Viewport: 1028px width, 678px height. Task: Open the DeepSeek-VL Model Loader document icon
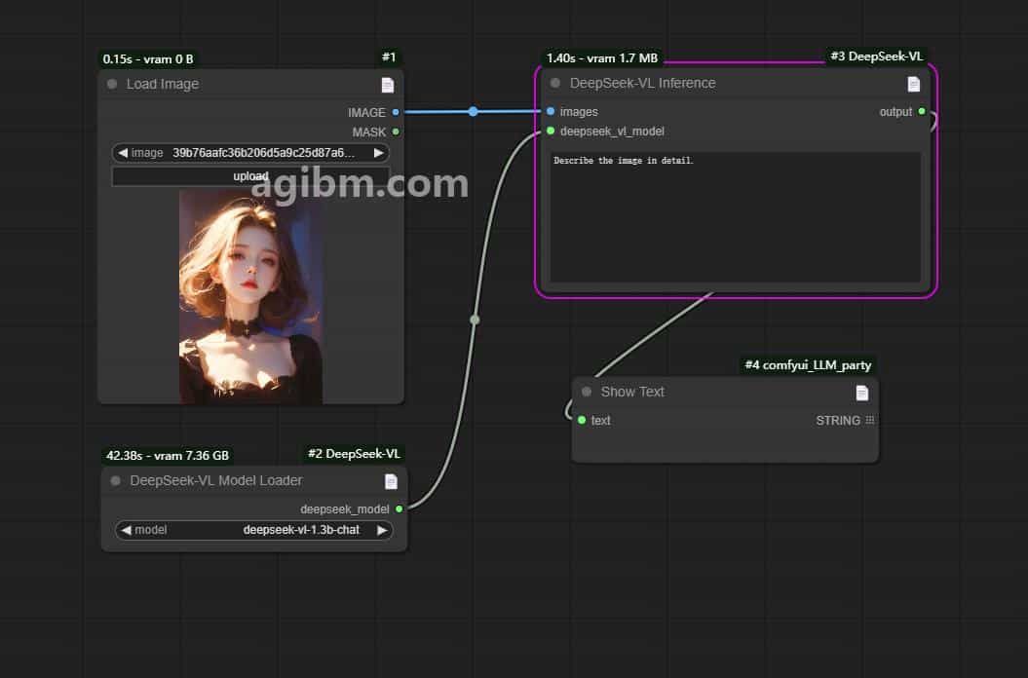coord(391,482)
